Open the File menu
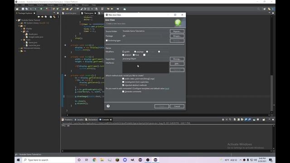Viewport: 290px width, 163px height. pyautogui.click(x=17, y=5)
